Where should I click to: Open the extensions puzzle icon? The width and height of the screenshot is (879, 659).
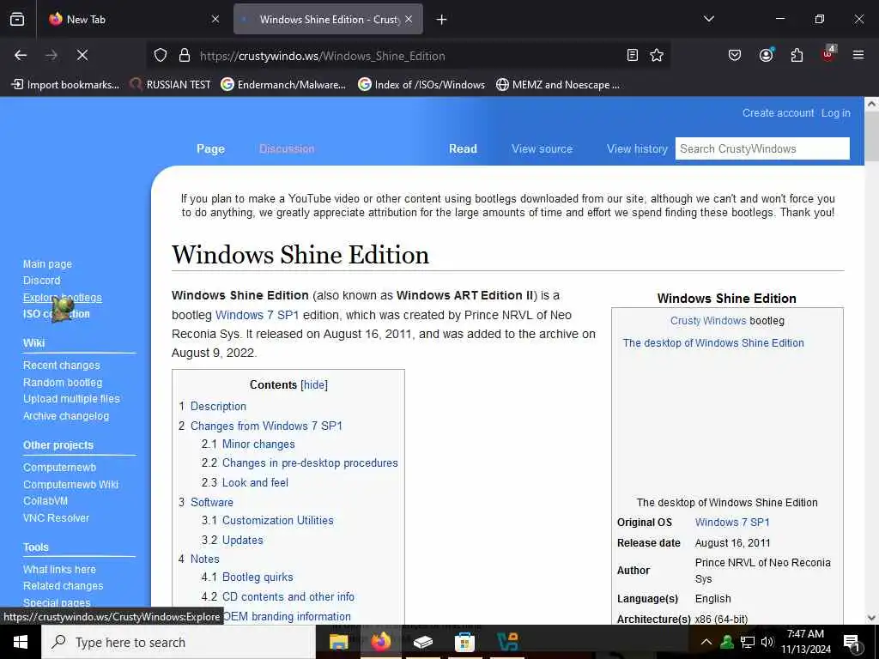pos(797,55)
